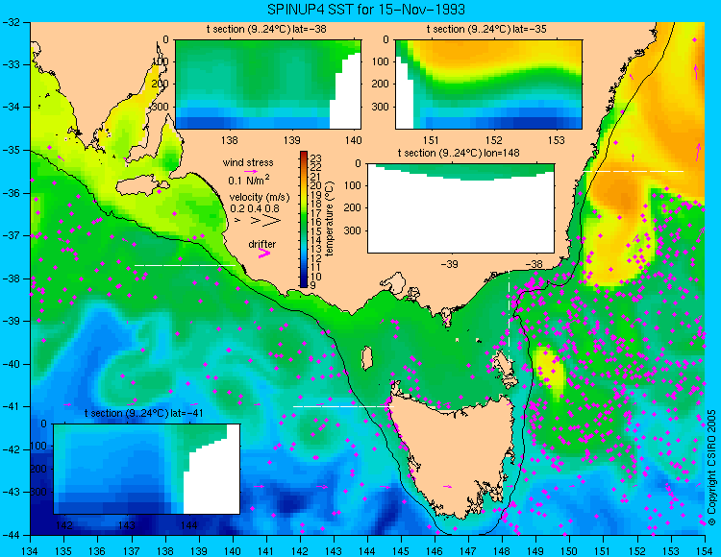
Task: Open the lat=-38 temperature section inset plot
Action: [x=268, y=85]
